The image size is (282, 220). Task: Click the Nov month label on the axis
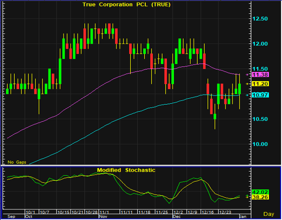[103, 216]
